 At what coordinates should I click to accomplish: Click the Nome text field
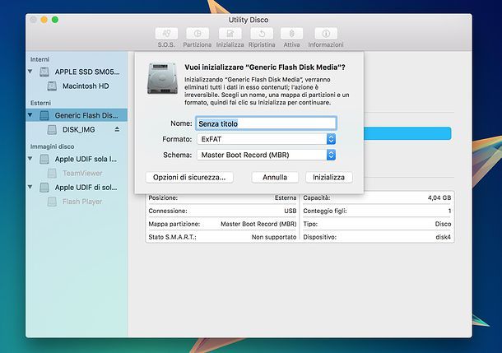(266, 123)
